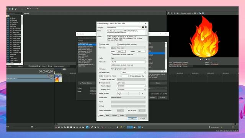The image size is (245, 138).
Task: Check Allow source to adjust frame rate
Action: 112,65
